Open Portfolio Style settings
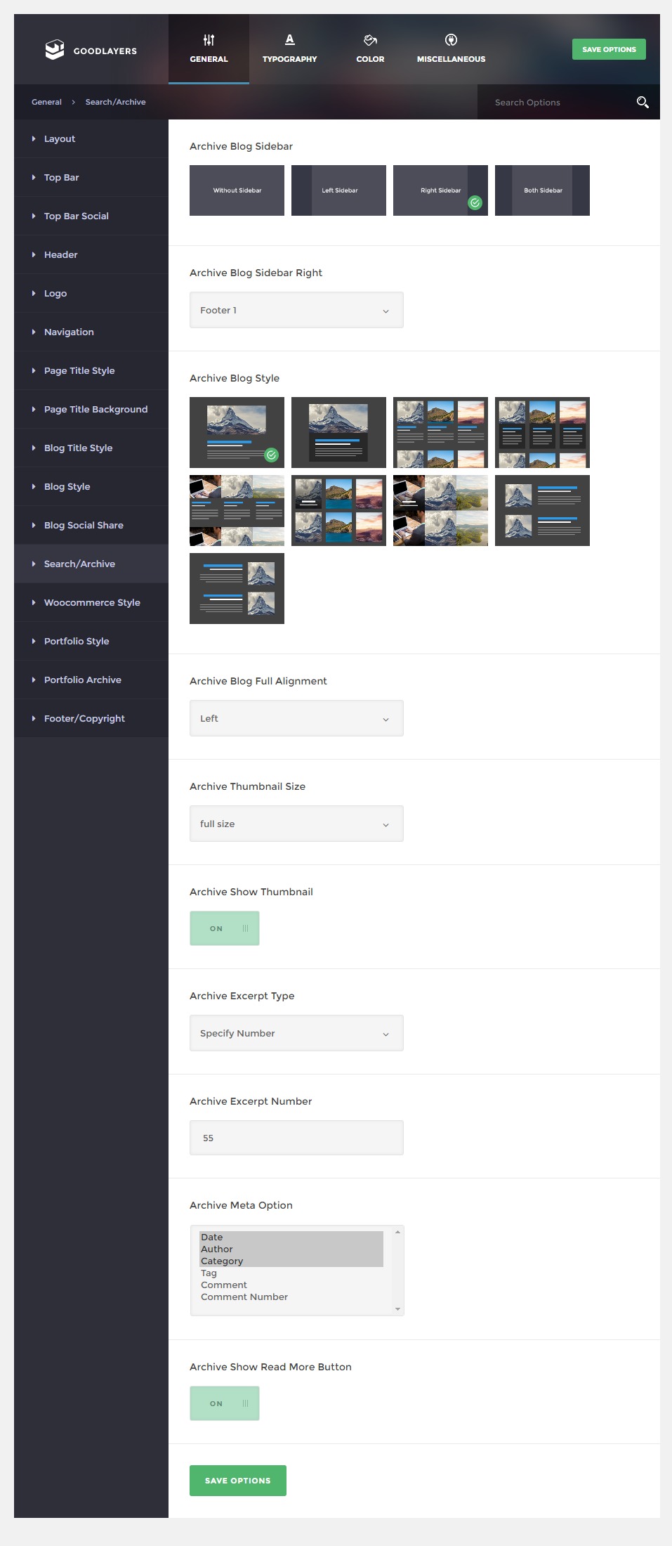Screen dimensions: 672x1546 [91, 641]
